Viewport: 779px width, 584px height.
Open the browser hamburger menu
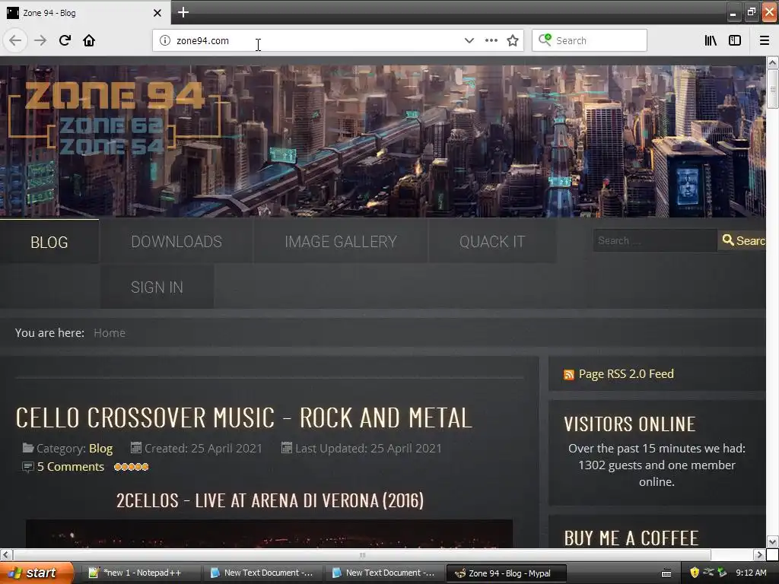coord(764,40)
